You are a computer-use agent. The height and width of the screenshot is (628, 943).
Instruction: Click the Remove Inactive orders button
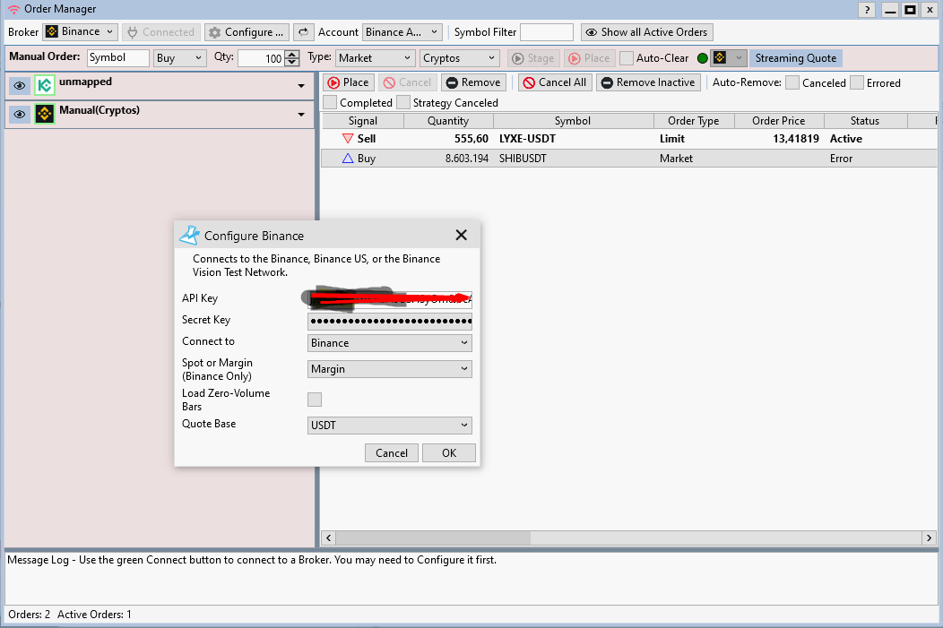click(x=647, y=82)
